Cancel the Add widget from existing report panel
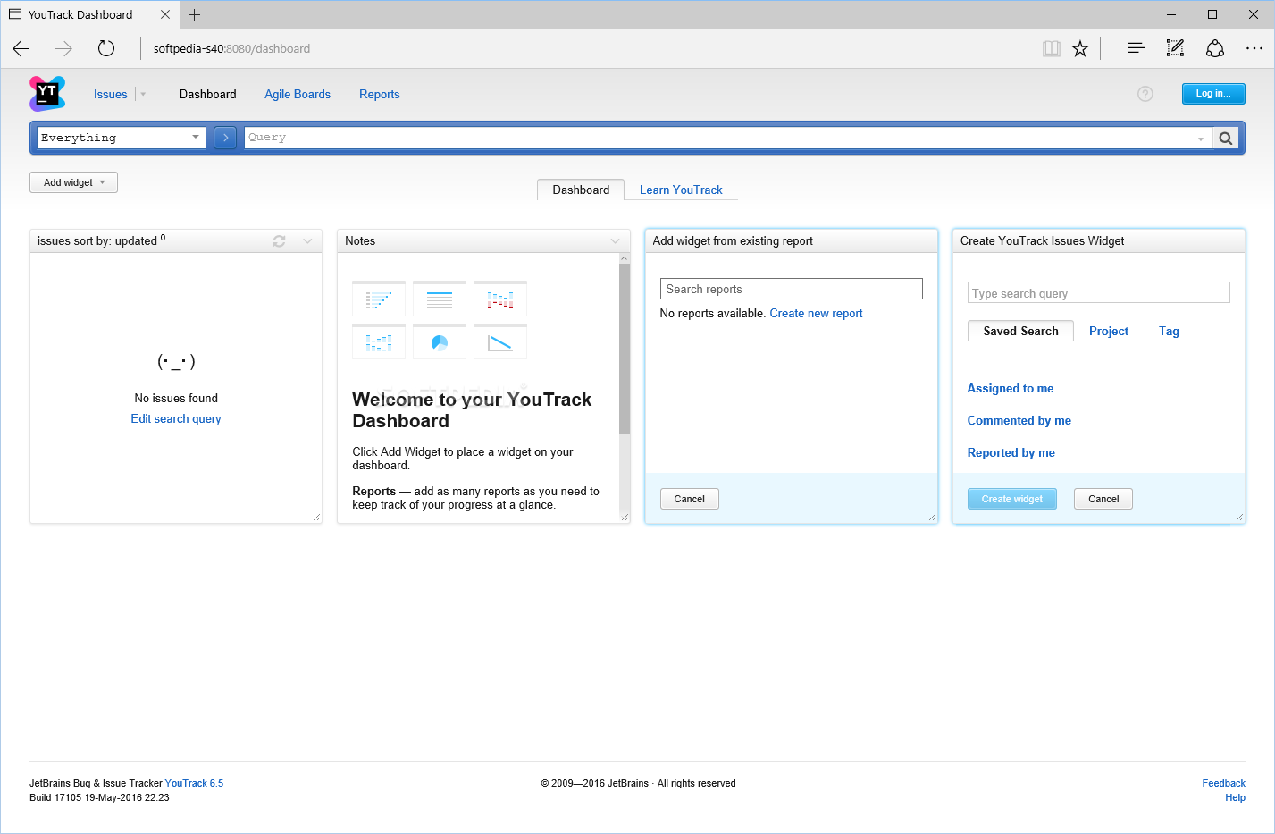 point(690,499)
